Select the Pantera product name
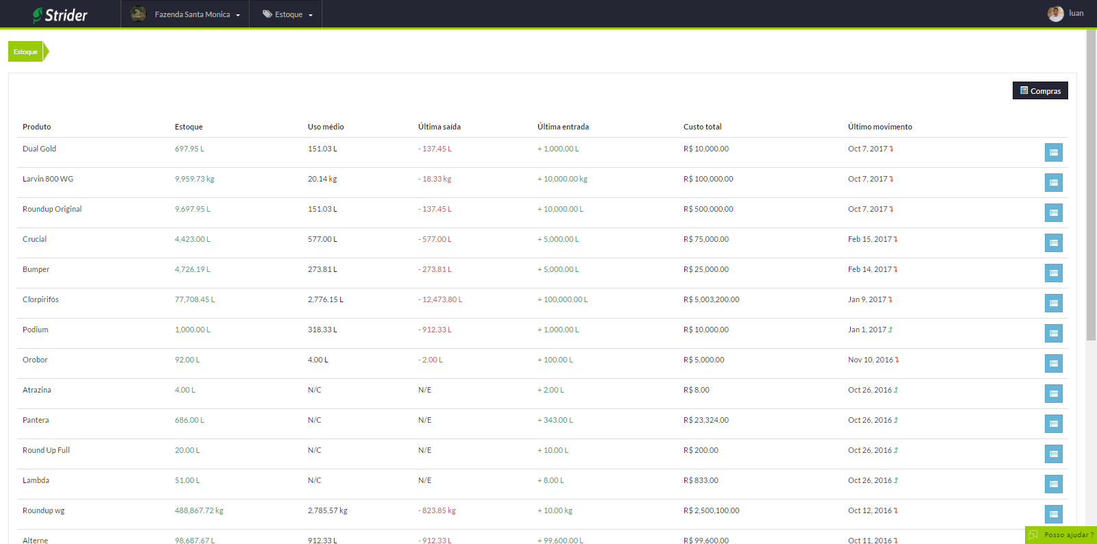Screen dimensions: 1097x544 click(36, 420)
